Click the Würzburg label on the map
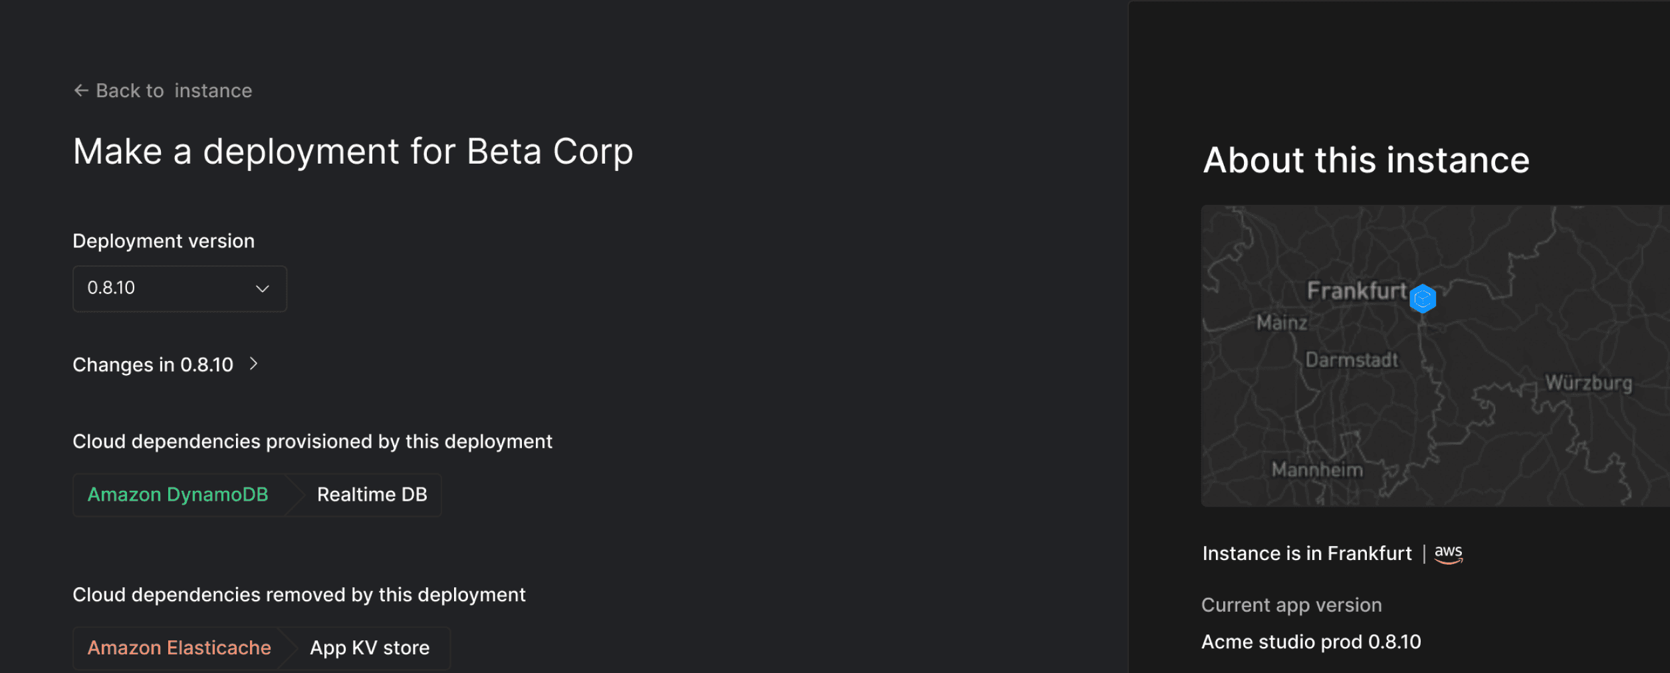Image resolution: width=1670 pixels, height=673 pixels. click(1588, 383)
